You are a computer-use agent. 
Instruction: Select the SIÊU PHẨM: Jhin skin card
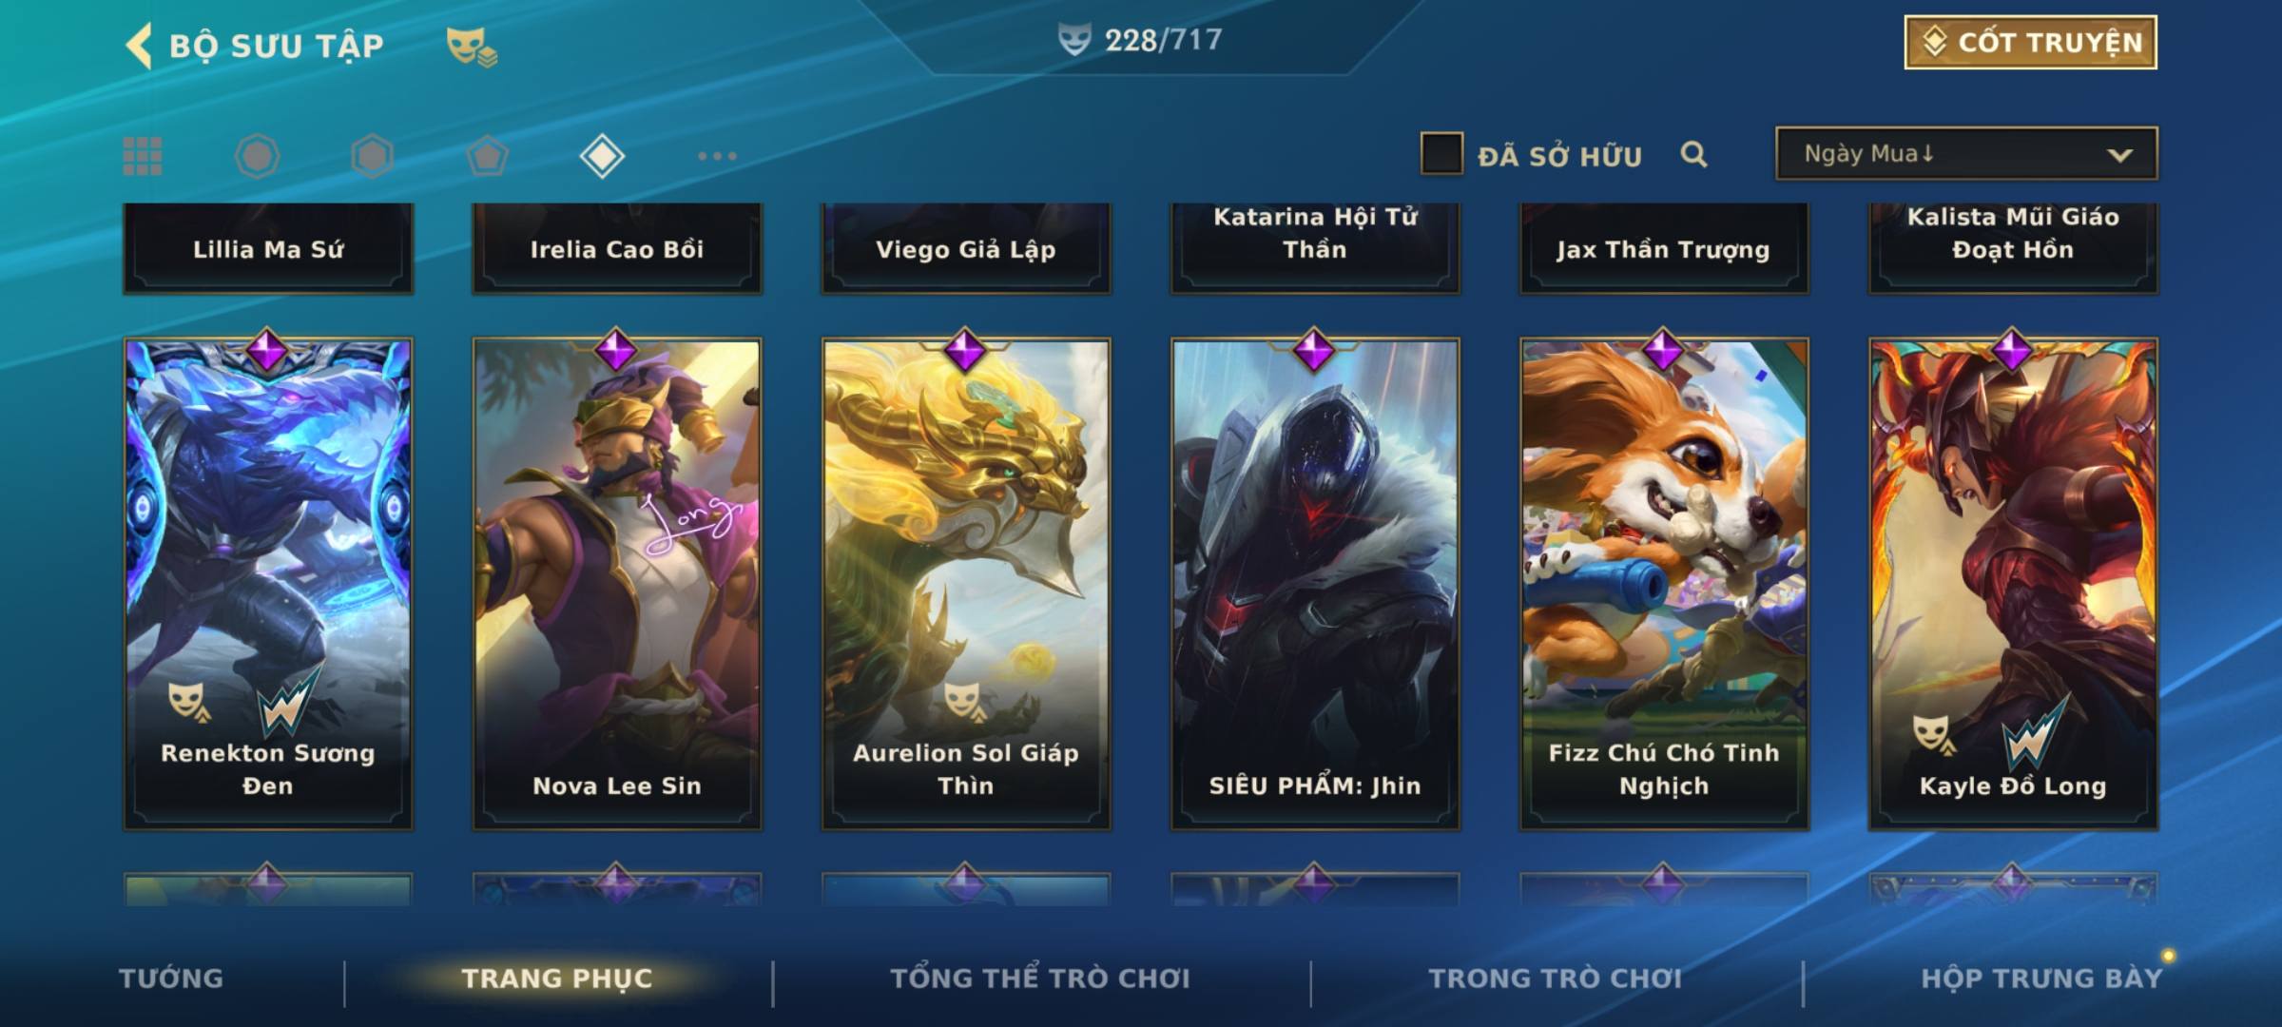(x=1315, y=584)
